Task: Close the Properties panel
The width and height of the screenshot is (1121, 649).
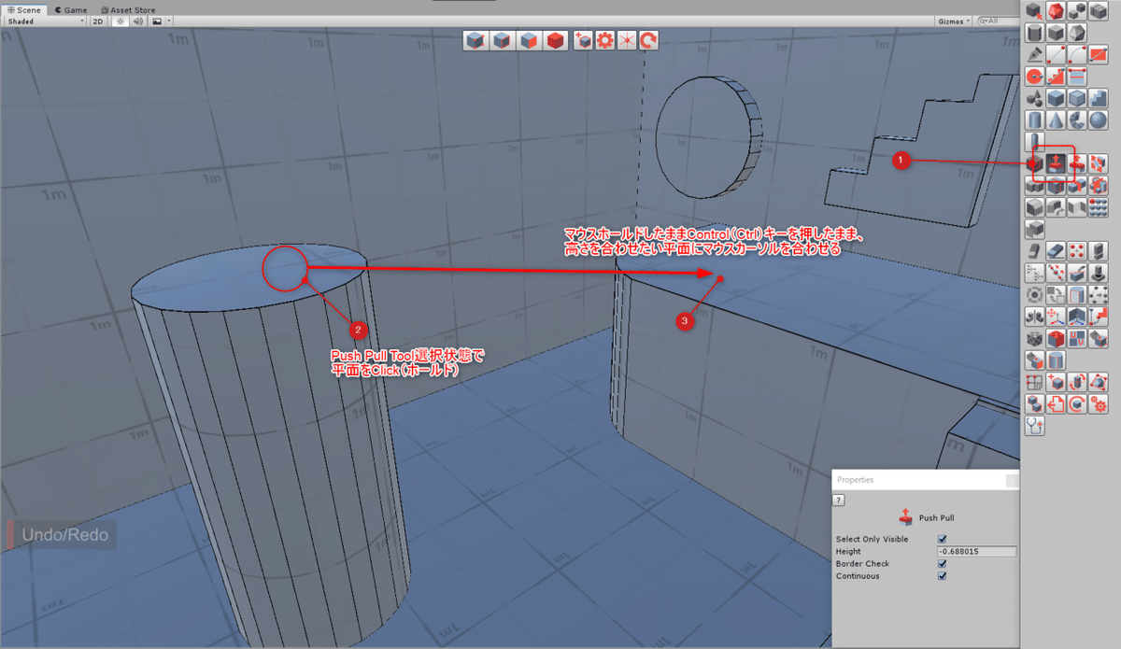Action: (x=1012, y=480)
